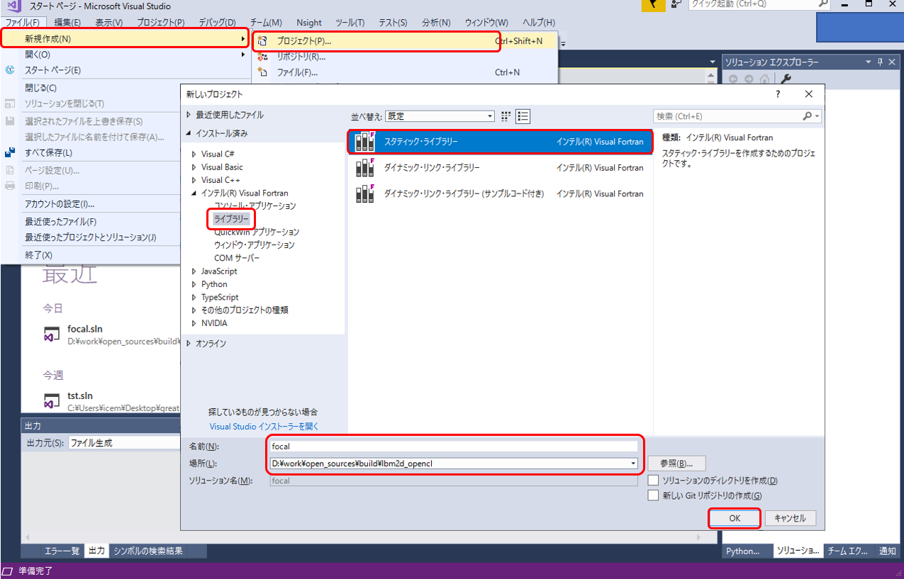The image size is (904, 579).
Task: Enable the solution directory creation checkbox
Action: [653, 480]
